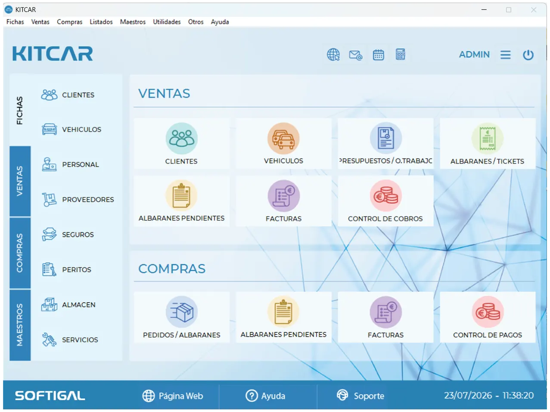This screenshot has height=412, width=550.
Task: Click the power icon to log off
Action: tap(528, 55)
